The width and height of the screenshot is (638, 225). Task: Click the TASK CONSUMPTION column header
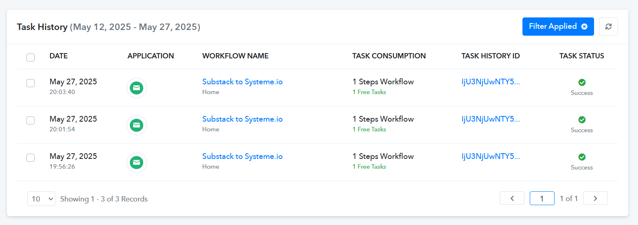(389, 56)
